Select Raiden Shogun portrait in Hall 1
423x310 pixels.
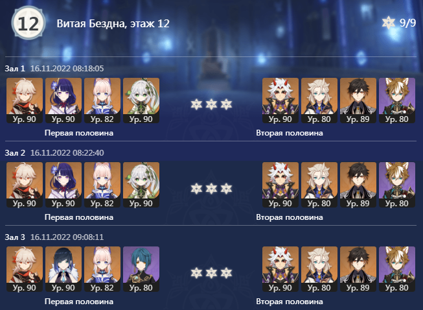[x=63, y=101]
